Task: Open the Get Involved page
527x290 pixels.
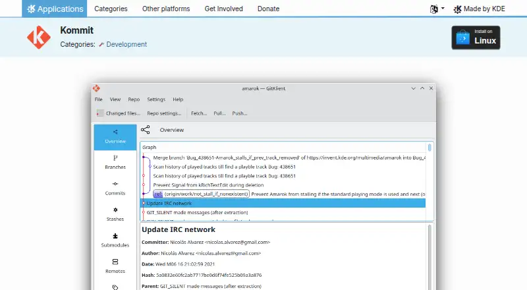Action: 223,9
